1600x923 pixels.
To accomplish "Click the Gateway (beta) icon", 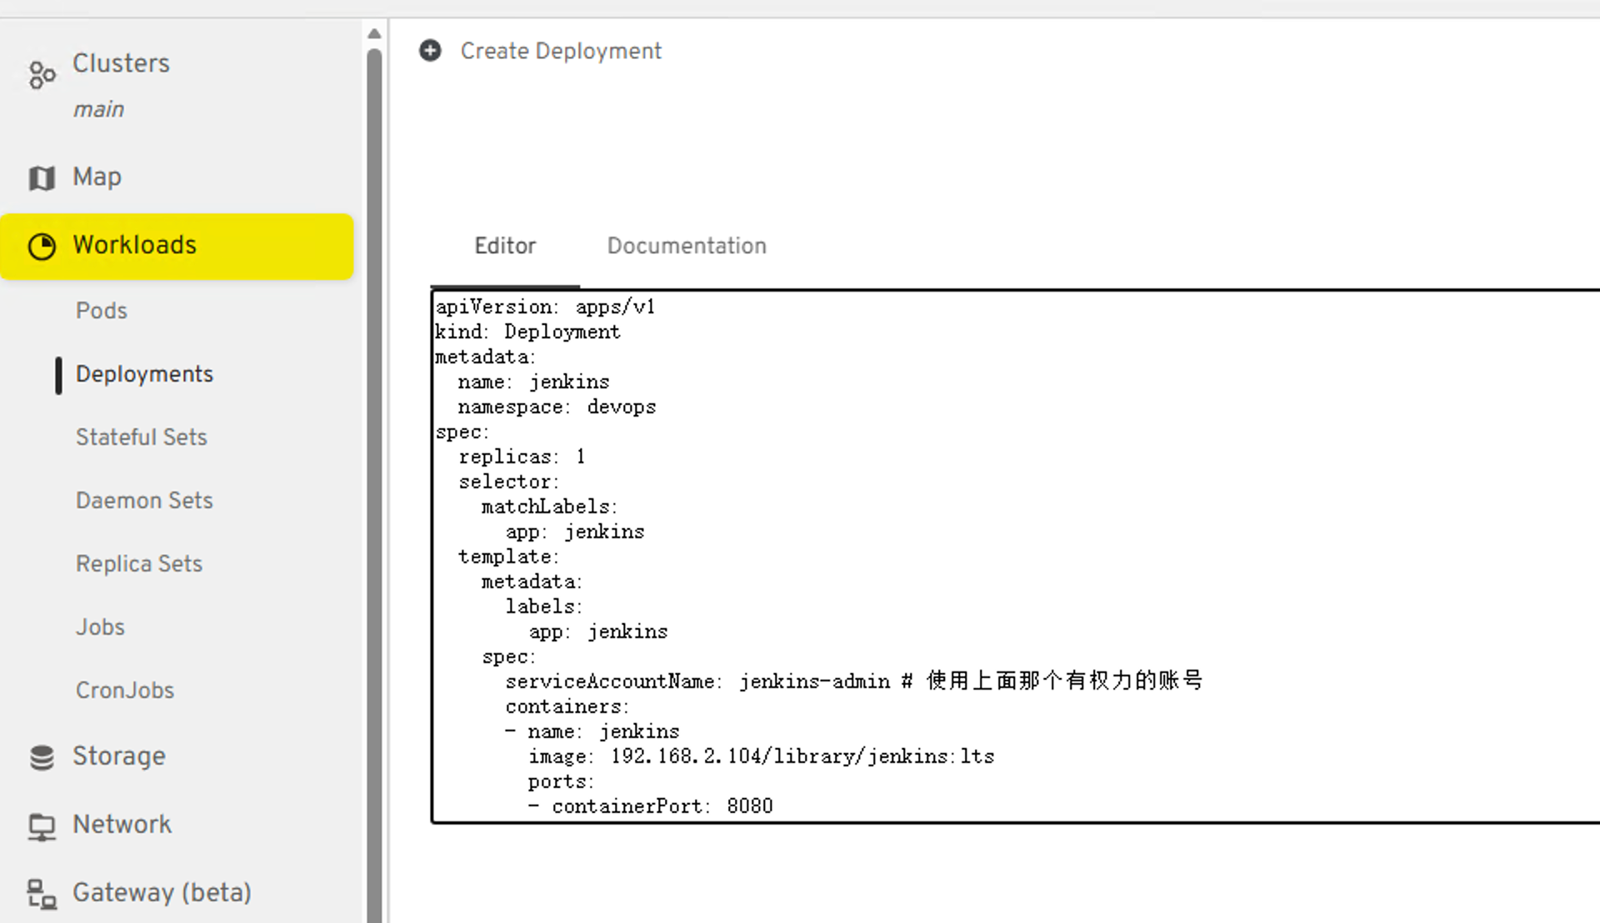I will point(42,894).
